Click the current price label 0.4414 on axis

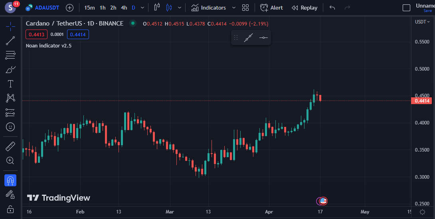pos(421,101)
